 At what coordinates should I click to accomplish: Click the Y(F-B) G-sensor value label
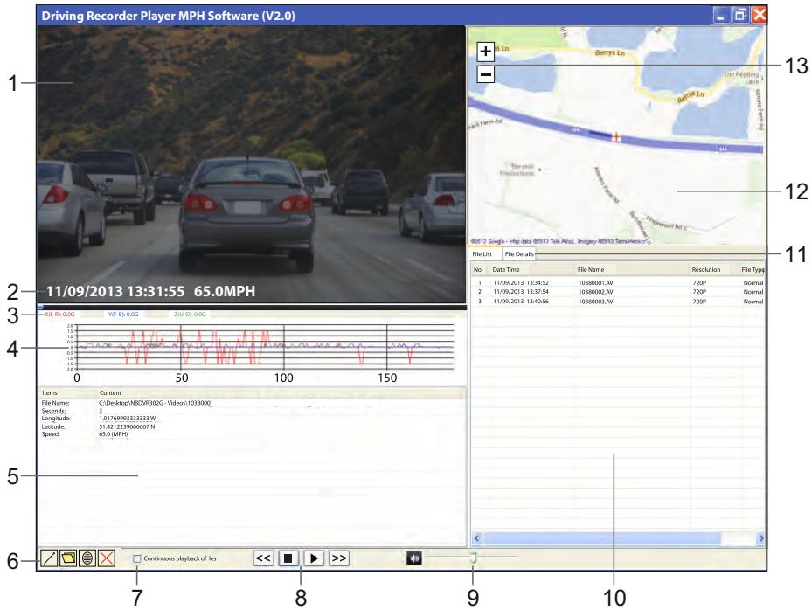pos(122,315)
